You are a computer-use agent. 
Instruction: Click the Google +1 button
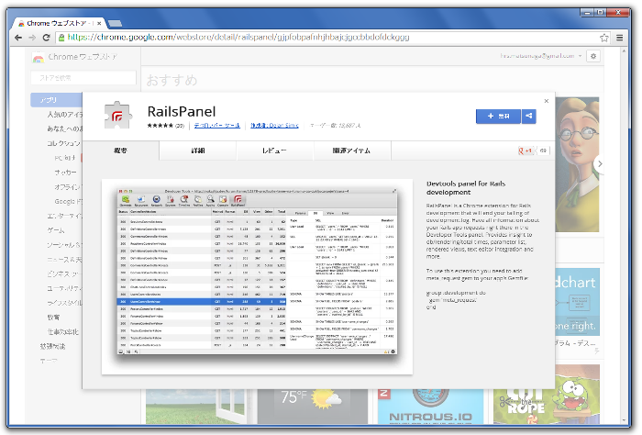coord(527,151)
